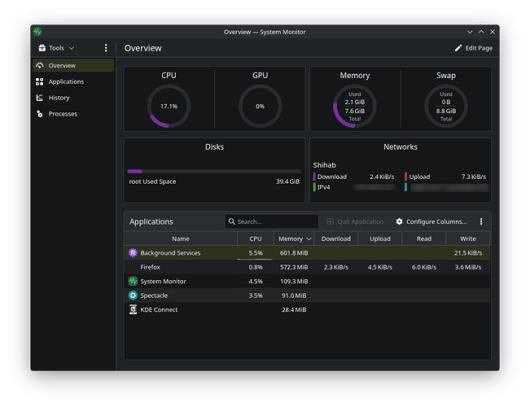530x407 pixels.
Task: Click the Background Services gear icon
Action: pos(133,253)
